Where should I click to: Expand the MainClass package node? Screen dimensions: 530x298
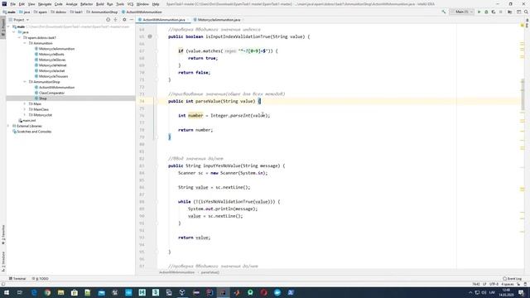click(25, 109)
